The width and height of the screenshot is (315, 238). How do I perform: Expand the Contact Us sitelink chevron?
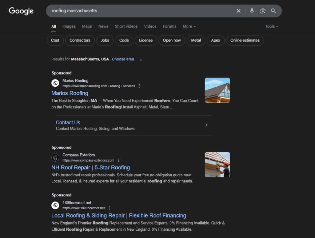tap(206, 125)
